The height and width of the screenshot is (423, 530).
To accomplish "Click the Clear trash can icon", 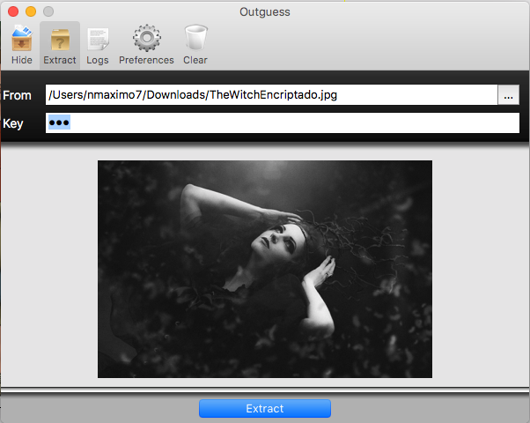I will pyautogui.click(x=195, y=39).
